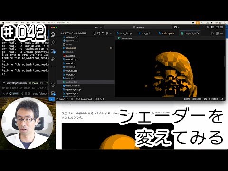Click the 800x800 image size indicator
The width and height of the screenshot is (228, 171).
[x=197, y=99]
